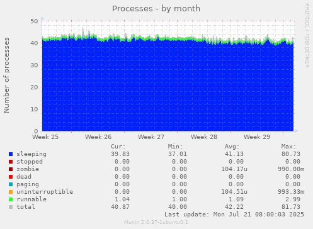The height and width of the screenshot is (229, 313).
Task: Click the y-axis label 20
Action: coord(34,87)
